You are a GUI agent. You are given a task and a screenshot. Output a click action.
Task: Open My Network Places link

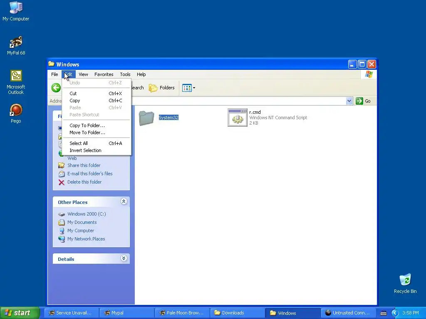click(86, 239)
